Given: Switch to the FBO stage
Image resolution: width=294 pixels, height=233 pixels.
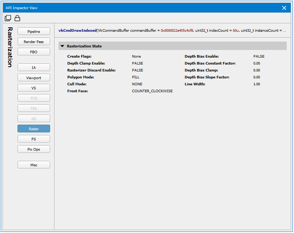Looking at the screenshot, I should 34,52.
